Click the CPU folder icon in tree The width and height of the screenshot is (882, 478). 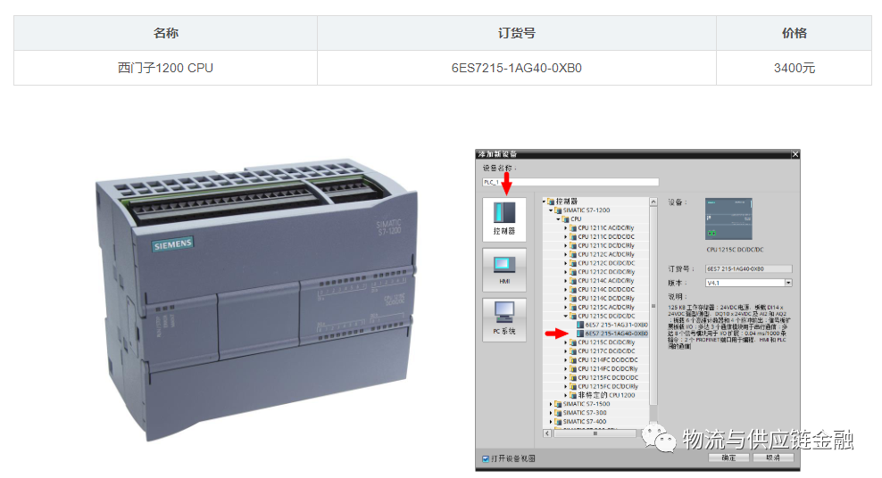tap(565, 219)
